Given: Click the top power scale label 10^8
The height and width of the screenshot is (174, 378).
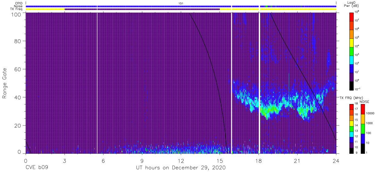Looking at the screenshot, I should 357,12.
